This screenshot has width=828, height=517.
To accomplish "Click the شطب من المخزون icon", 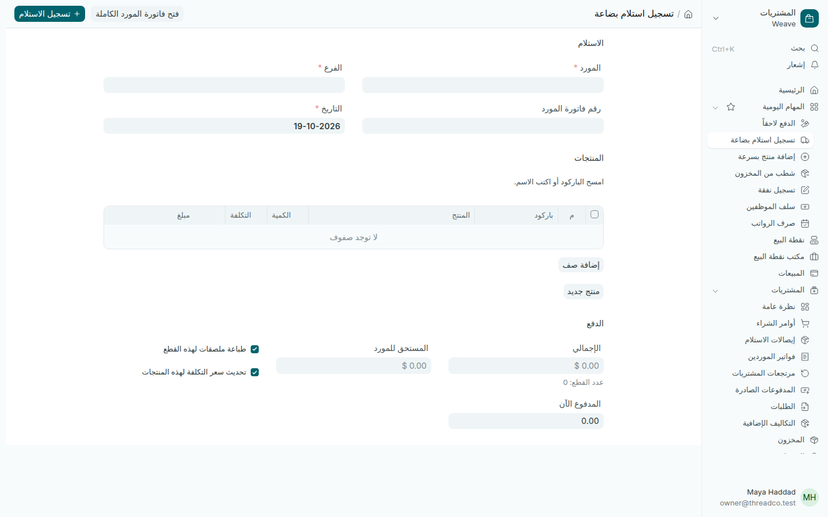I will [805, 173].
